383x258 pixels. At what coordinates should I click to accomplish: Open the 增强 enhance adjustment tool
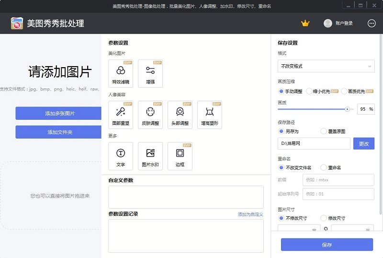150,73
